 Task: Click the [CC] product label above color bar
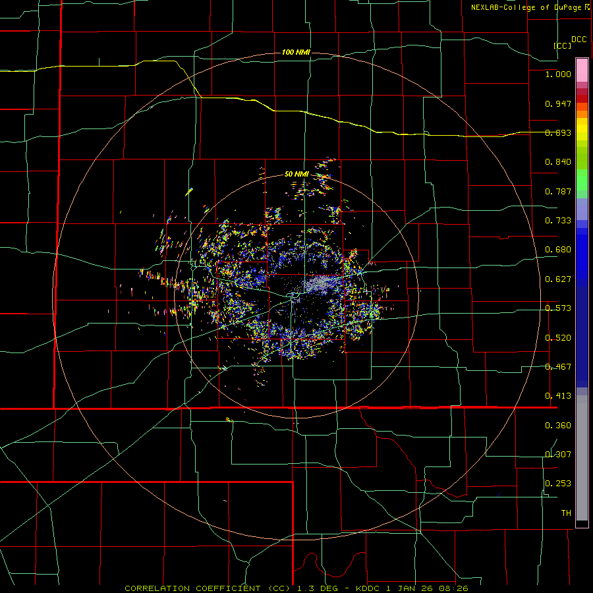pos(562,45)
